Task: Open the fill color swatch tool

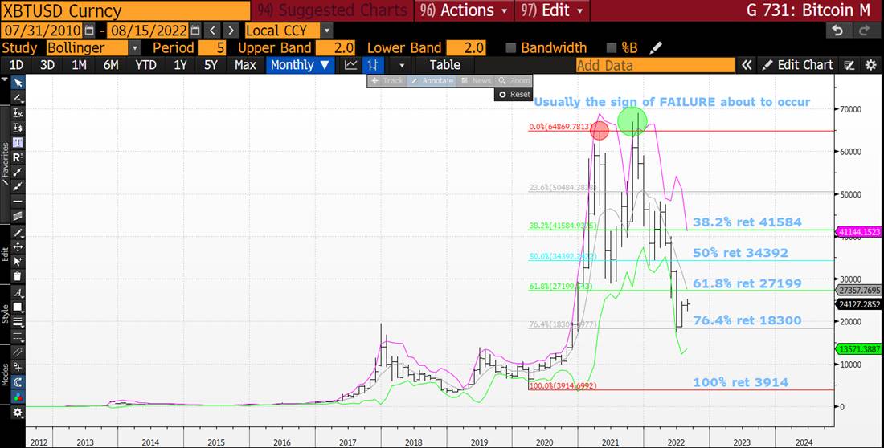Action: click(x=18, y=307)
